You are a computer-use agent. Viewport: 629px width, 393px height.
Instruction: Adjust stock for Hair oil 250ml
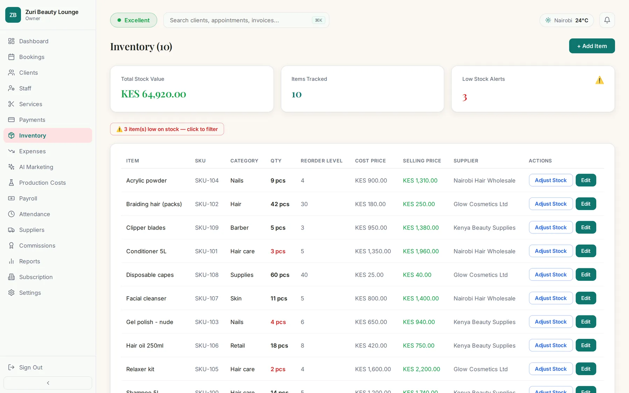550,345
